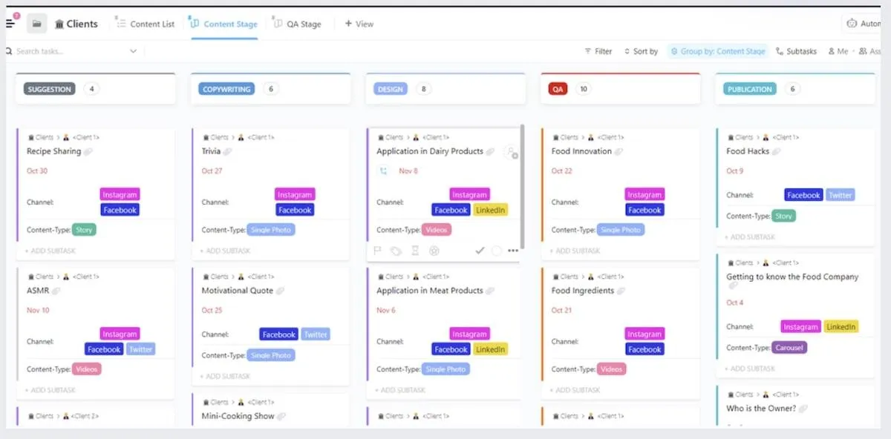The height and width of the screenshot is (439, 891).
Task: Open attachment clip on Application in Meat Products
Action: coord(491,291)
